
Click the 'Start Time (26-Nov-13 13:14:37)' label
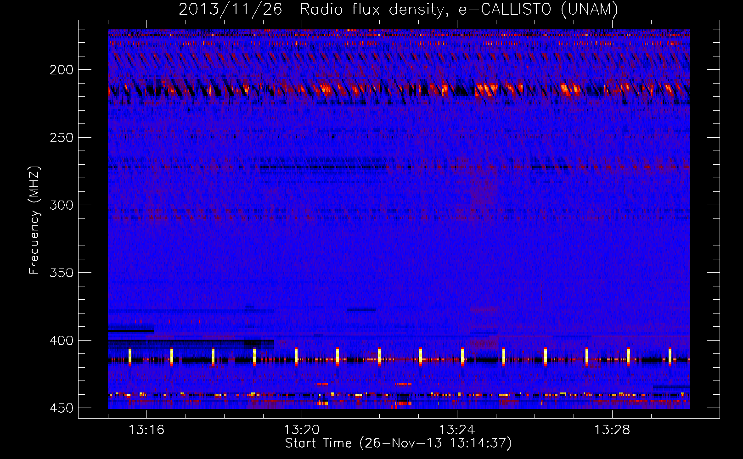point(398,443)
